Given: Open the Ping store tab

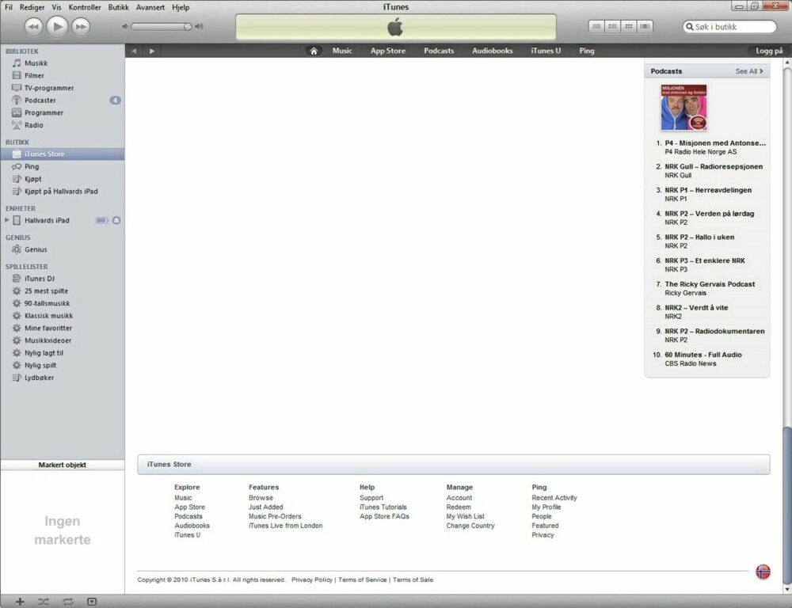Looking at the screenshot, I should (x=586, y=51).
